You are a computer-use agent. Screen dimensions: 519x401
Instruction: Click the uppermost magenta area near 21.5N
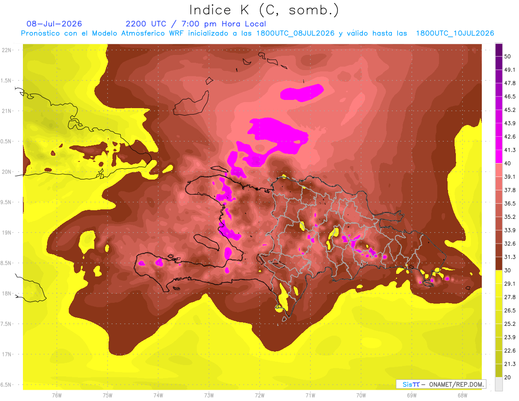[302, 92]
